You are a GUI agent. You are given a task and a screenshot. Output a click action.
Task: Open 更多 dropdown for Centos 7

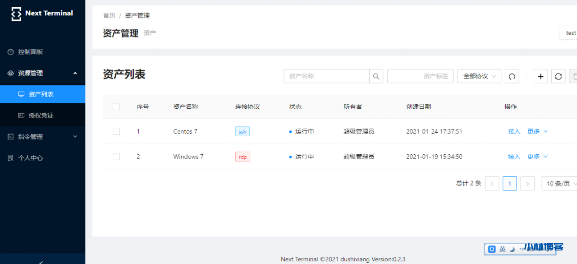[537, 131]
